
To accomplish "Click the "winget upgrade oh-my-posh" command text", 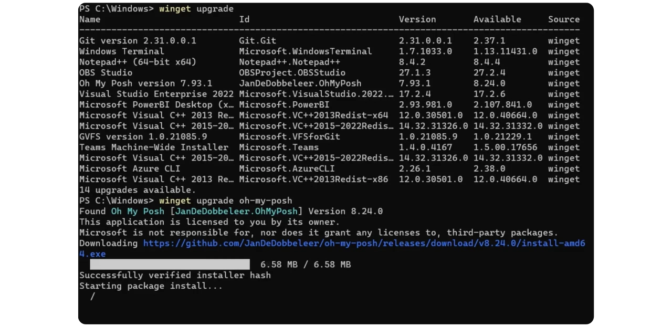I will point(225,201).
